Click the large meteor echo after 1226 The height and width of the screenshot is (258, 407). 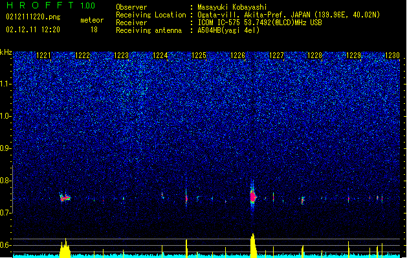(253, 197)
